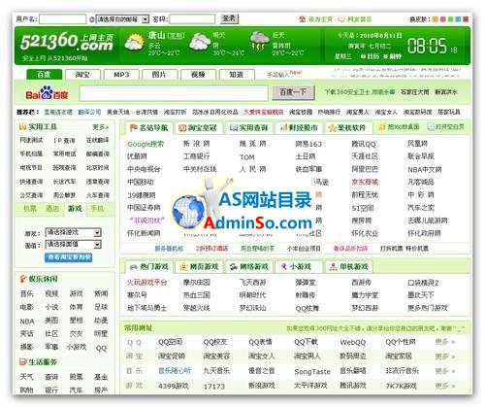This screenshot has height=407, width=485.
Task: Click the speech bubble message icon
Action: (x=341, y=19)
